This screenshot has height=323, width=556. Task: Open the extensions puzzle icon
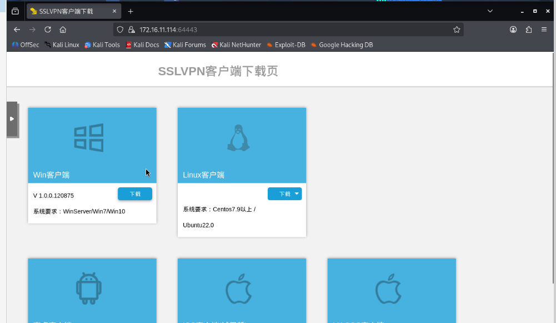coord(529,30)
